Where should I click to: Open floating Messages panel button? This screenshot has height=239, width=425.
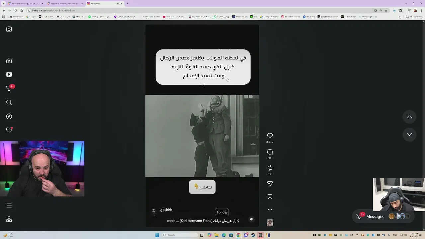(383, 216)
